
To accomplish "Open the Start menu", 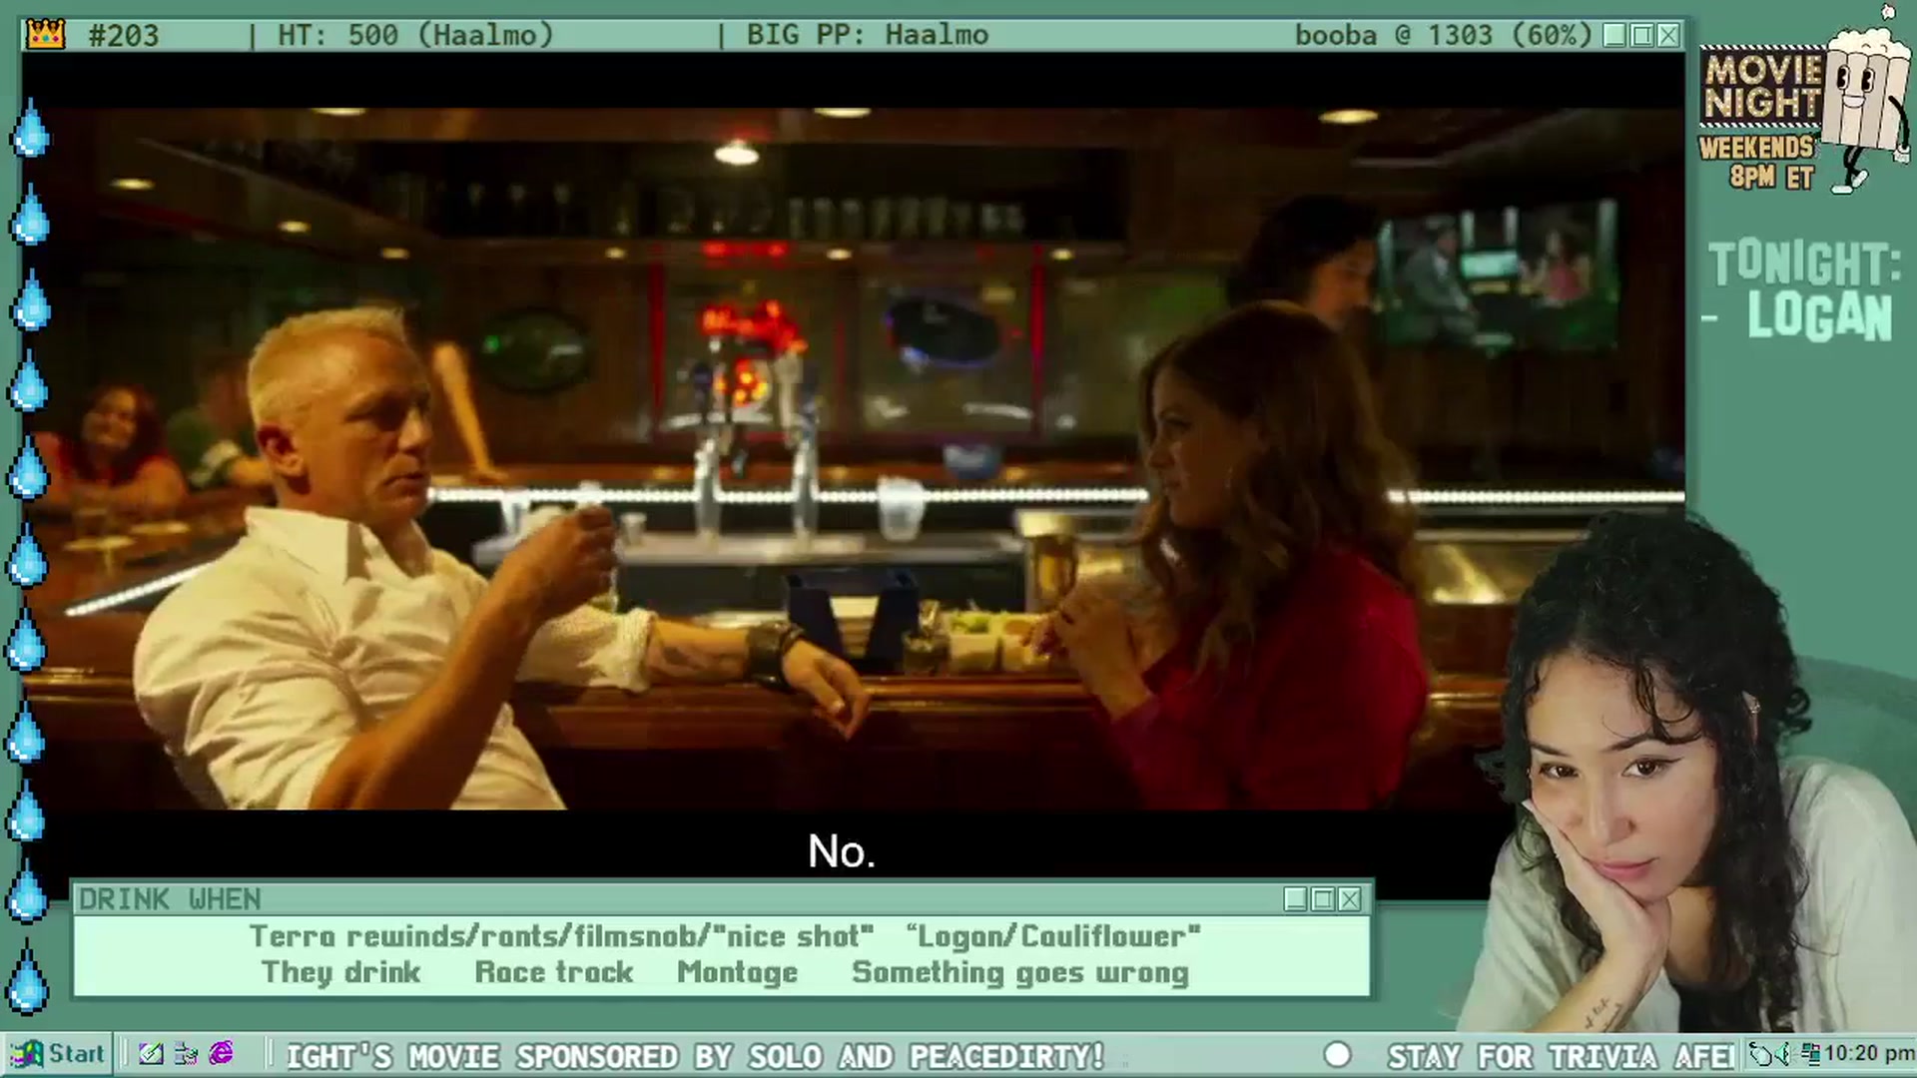I will pos(58,1054).
